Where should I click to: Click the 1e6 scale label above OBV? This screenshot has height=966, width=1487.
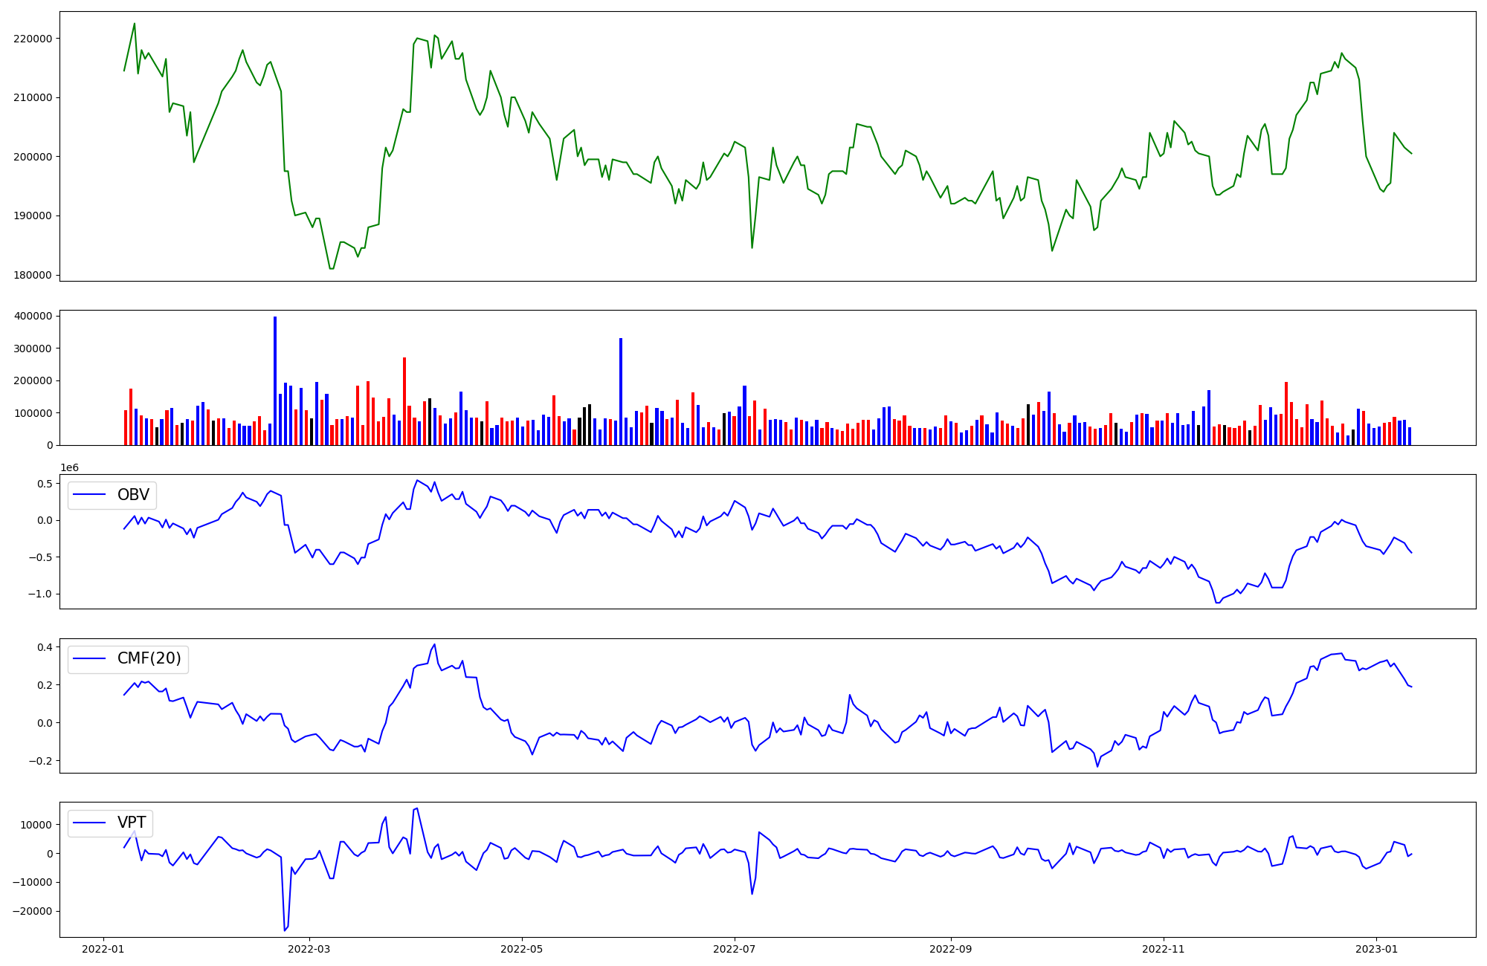(69, 467)
